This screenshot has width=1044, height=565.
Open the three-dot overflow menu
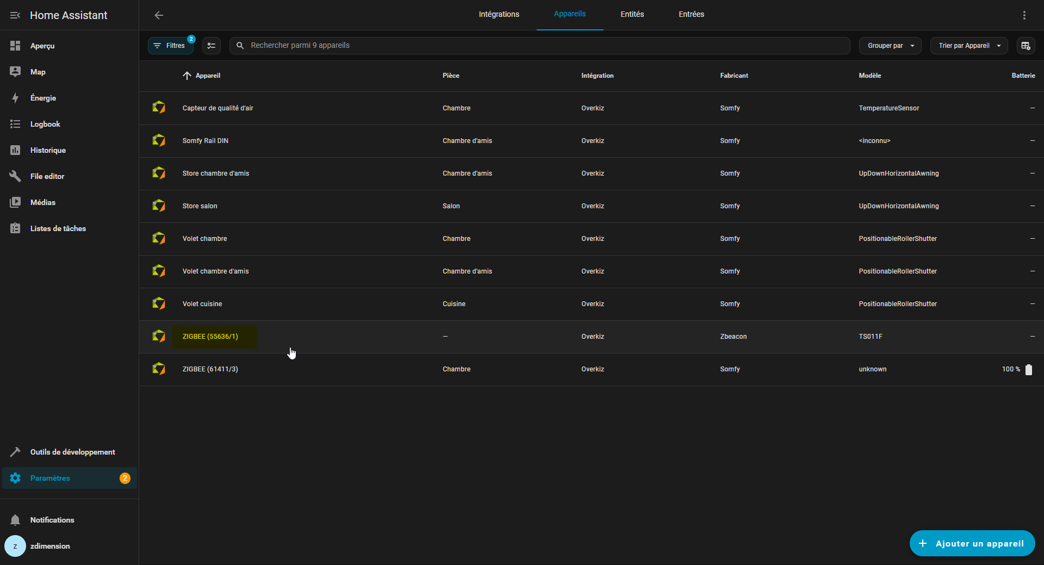(1024, 15)
